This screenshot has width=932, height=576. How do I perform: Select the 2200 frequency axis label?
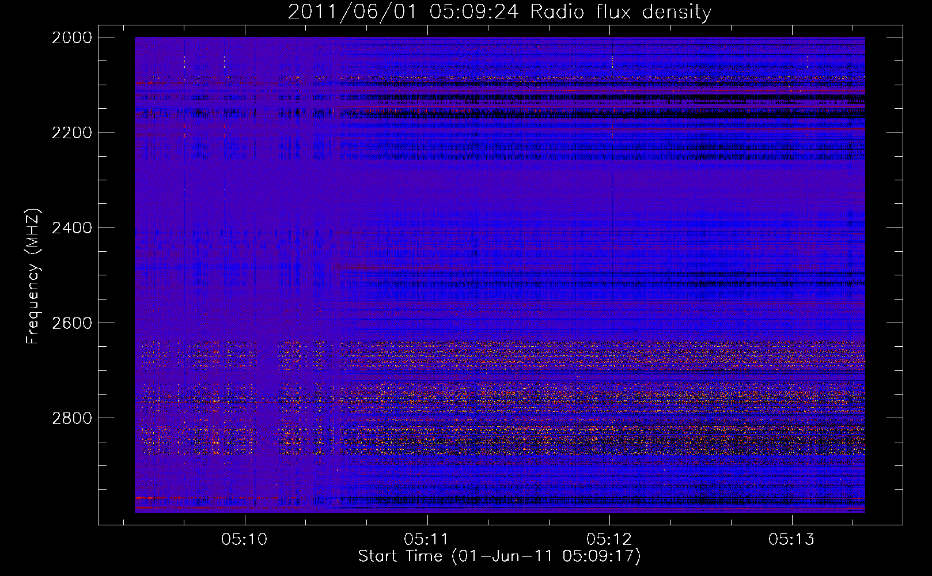(72, 132)
